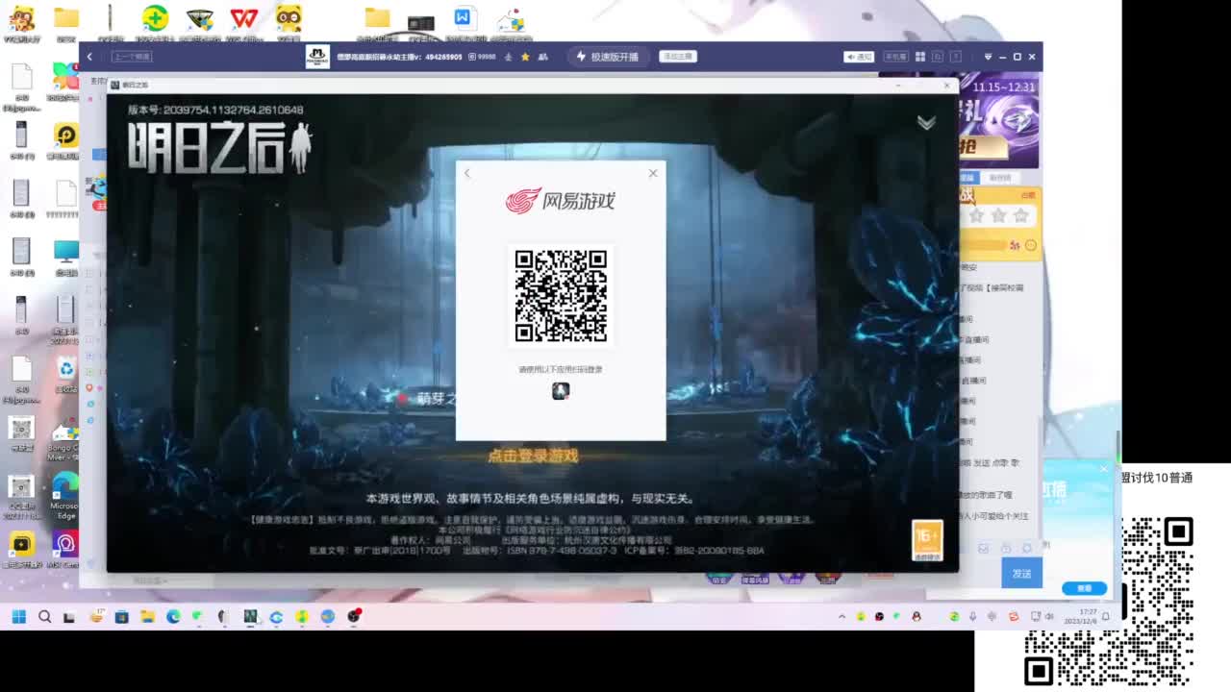Screen dimensions: 1231x692
Task: Open Microsoft Edge from the taskbar
Action: click(173, 616)
